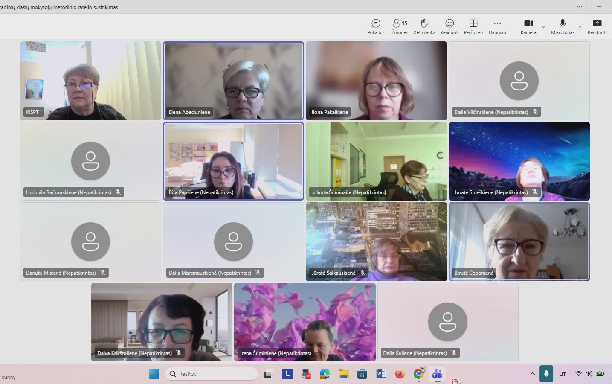Open the Windows Start menu
612x384 pixels.
[154, 374]
